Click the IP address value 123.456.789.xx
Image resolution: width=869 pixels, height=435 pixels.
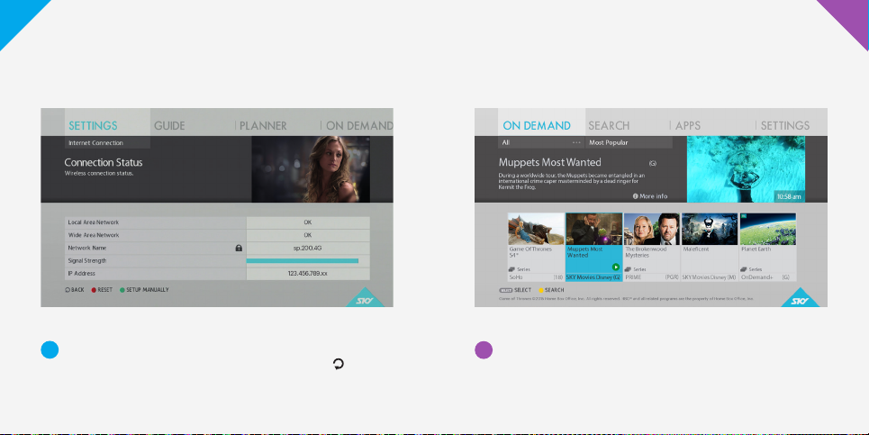coord(308,273)
